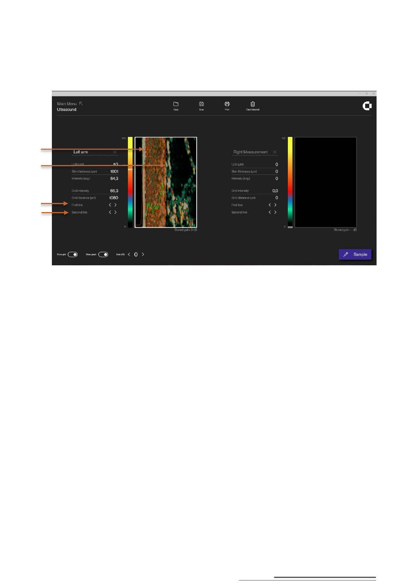Click the Ultrasound page title

pyautogui.click(x=67, y=109)
